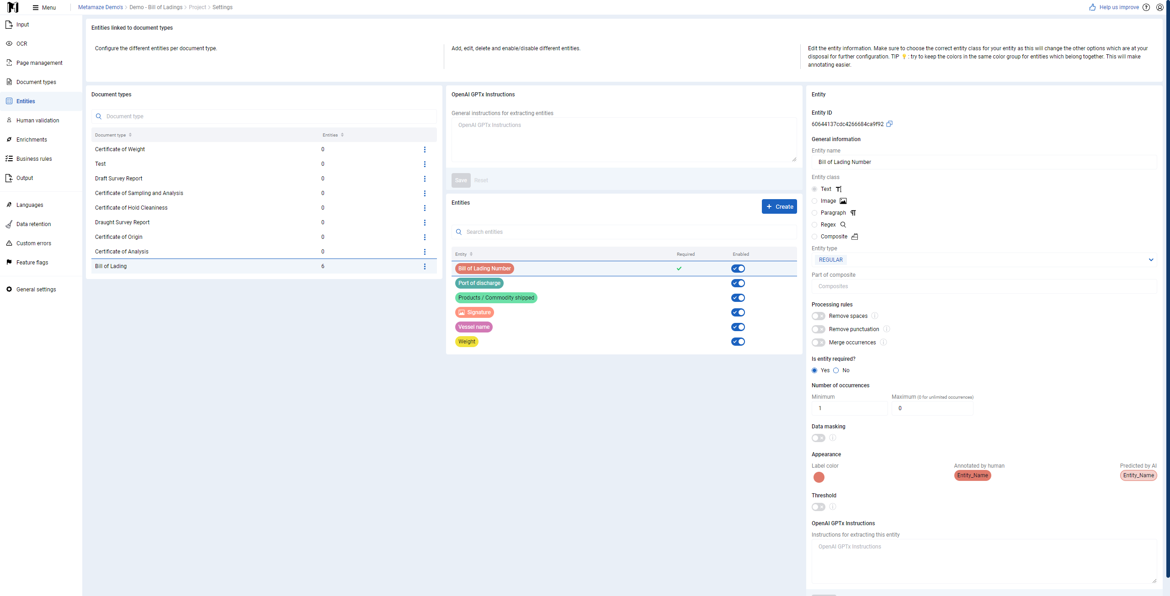The height and width of the screenshot is (596, 1170).
Task: Open three-dot menu for Test row
Action: pos(425,164)
